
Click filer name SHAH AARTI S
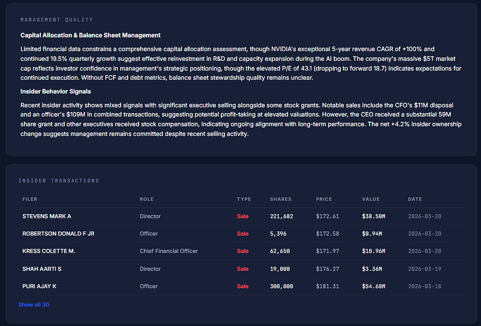[42, 269]
